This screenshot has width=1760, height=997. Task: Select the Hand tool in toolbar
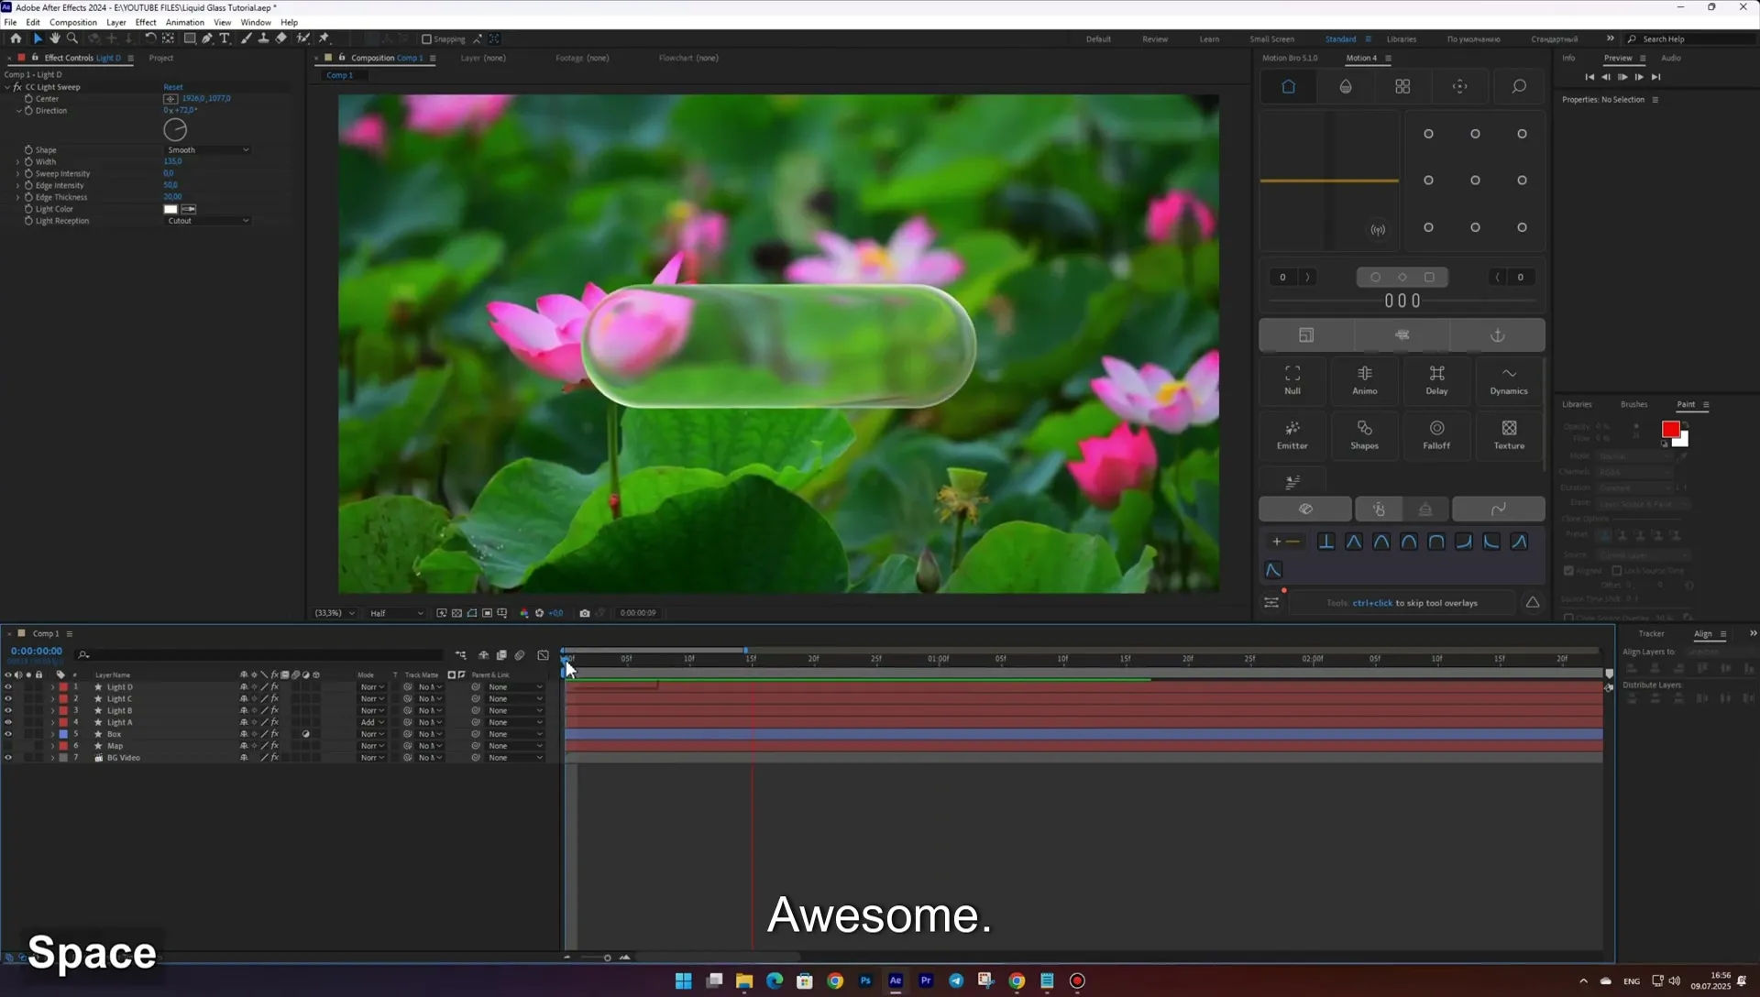click(55, 38)
